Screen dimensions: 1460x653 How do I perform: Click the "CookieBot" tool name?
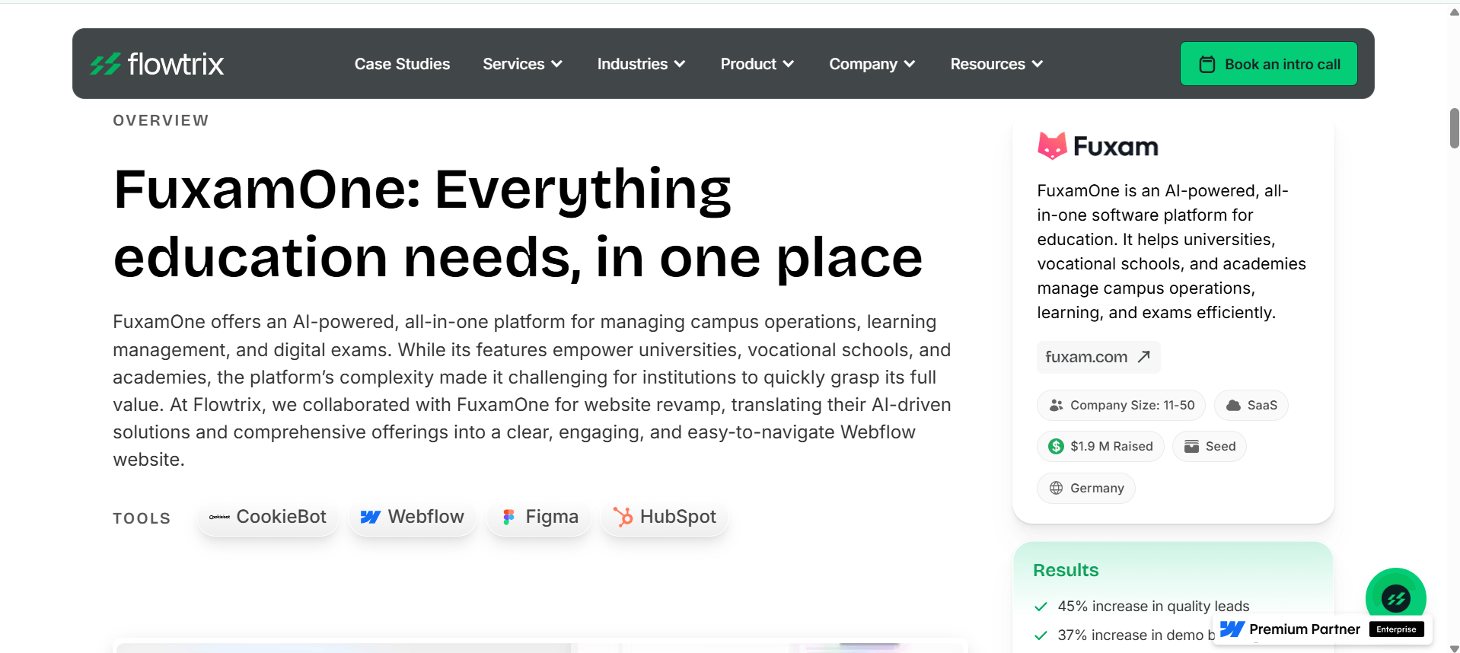[x=281, y=517]
